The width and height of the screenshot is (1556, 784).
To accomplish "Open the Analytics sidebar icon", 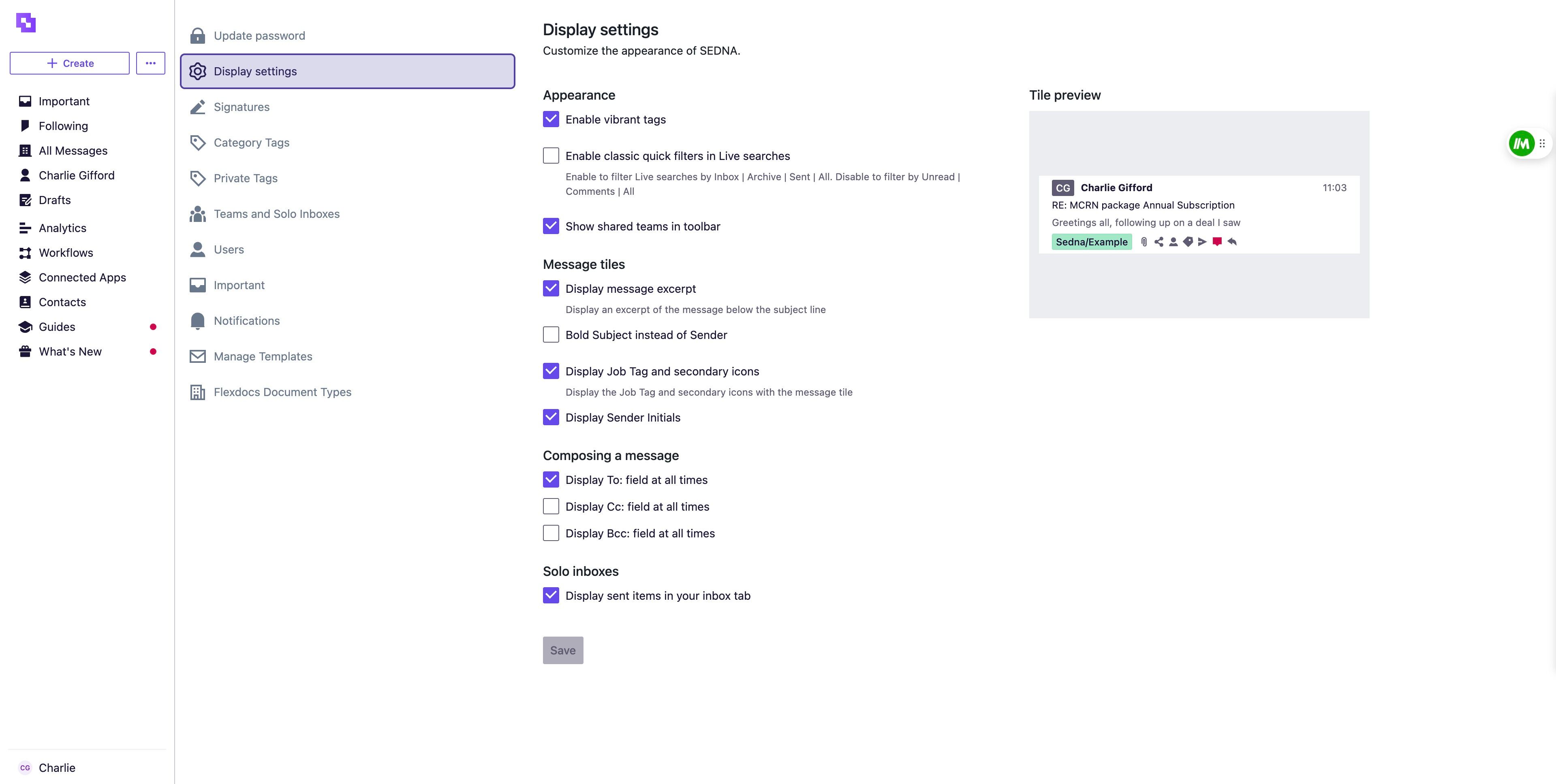I will pos(25,228).
